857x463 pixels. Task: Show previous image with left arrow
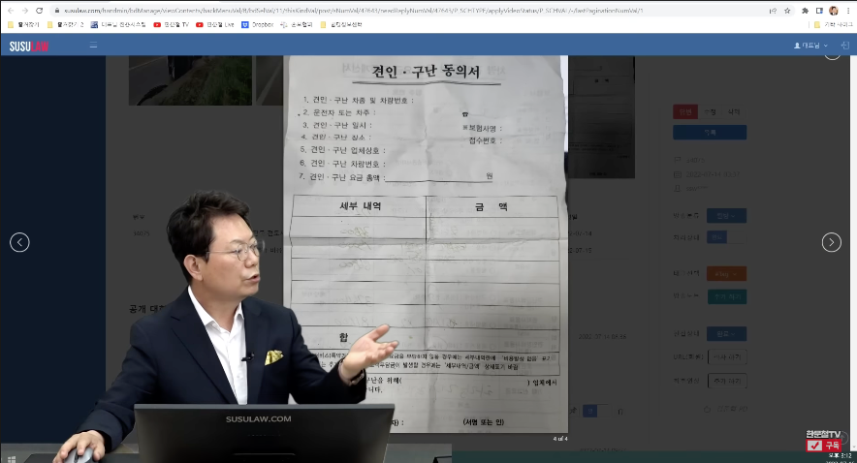tap(19, 242)
